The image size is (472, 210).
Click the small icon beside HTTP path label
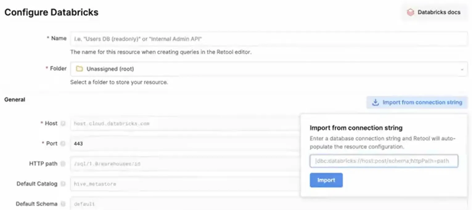(x=63, y=164)
